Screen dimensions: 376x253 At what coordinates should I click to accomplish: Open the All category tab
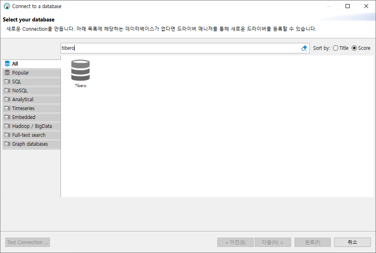pos(31,64)
